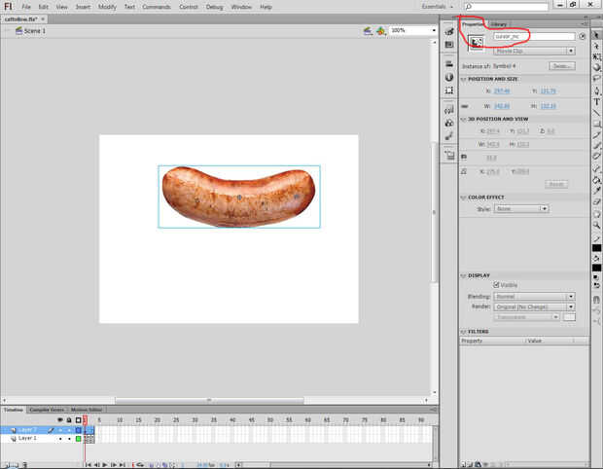This screenshot has width=603, height=469.
Task: Select the Brush tool
Action: click(596, 145)
